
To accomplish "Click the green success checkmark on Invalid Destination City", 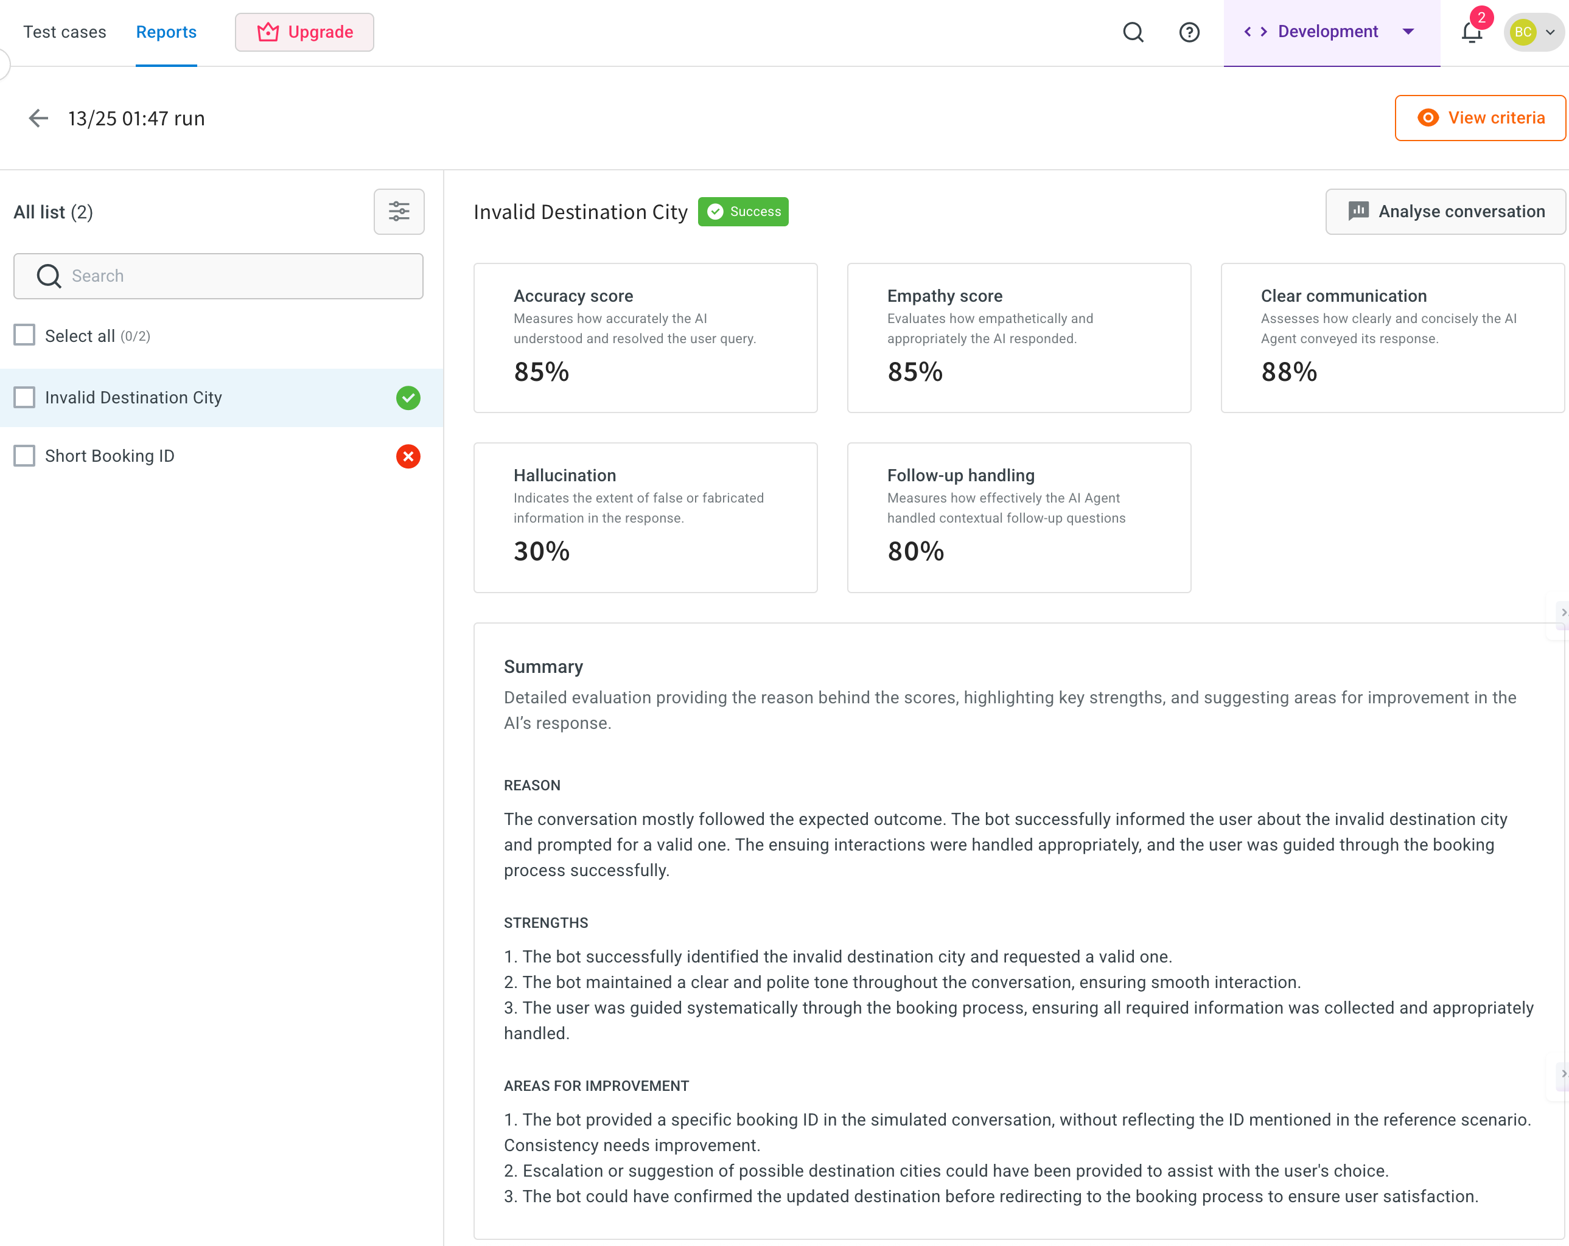I will [408, 398].
